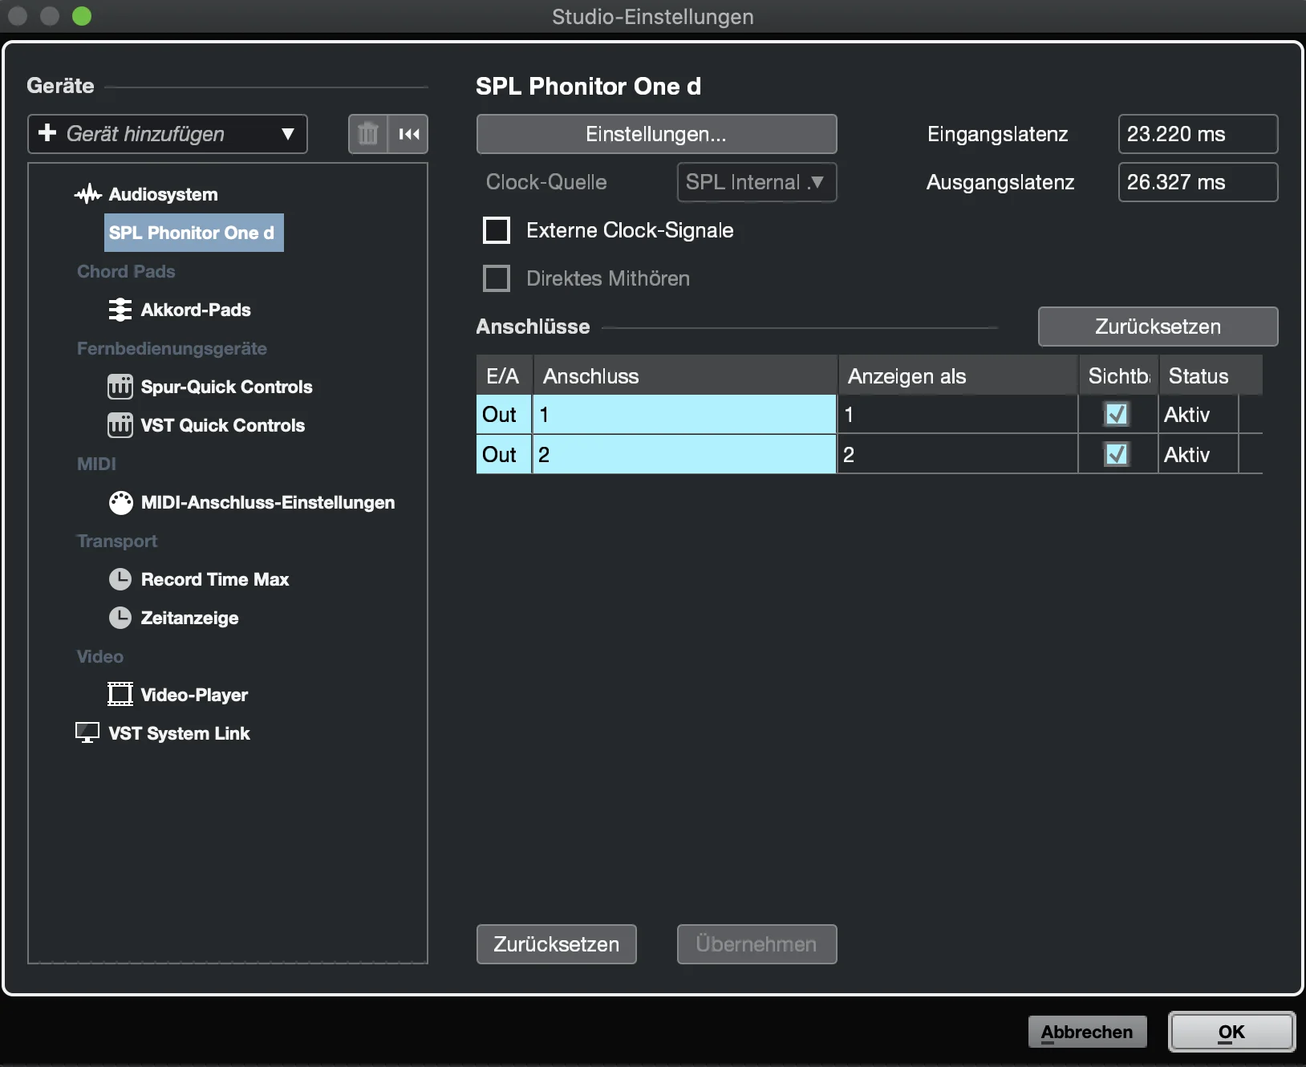Click the Spur-Quick Controls icon
This screenshot has height=1067, width=1306.
[x=120, y=387]
